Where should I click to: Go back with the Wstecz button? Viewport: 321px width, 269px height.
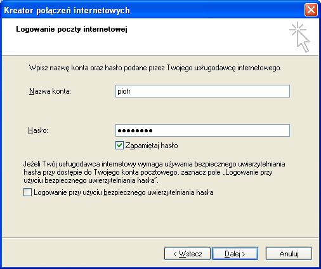click(x=187, y=254)
